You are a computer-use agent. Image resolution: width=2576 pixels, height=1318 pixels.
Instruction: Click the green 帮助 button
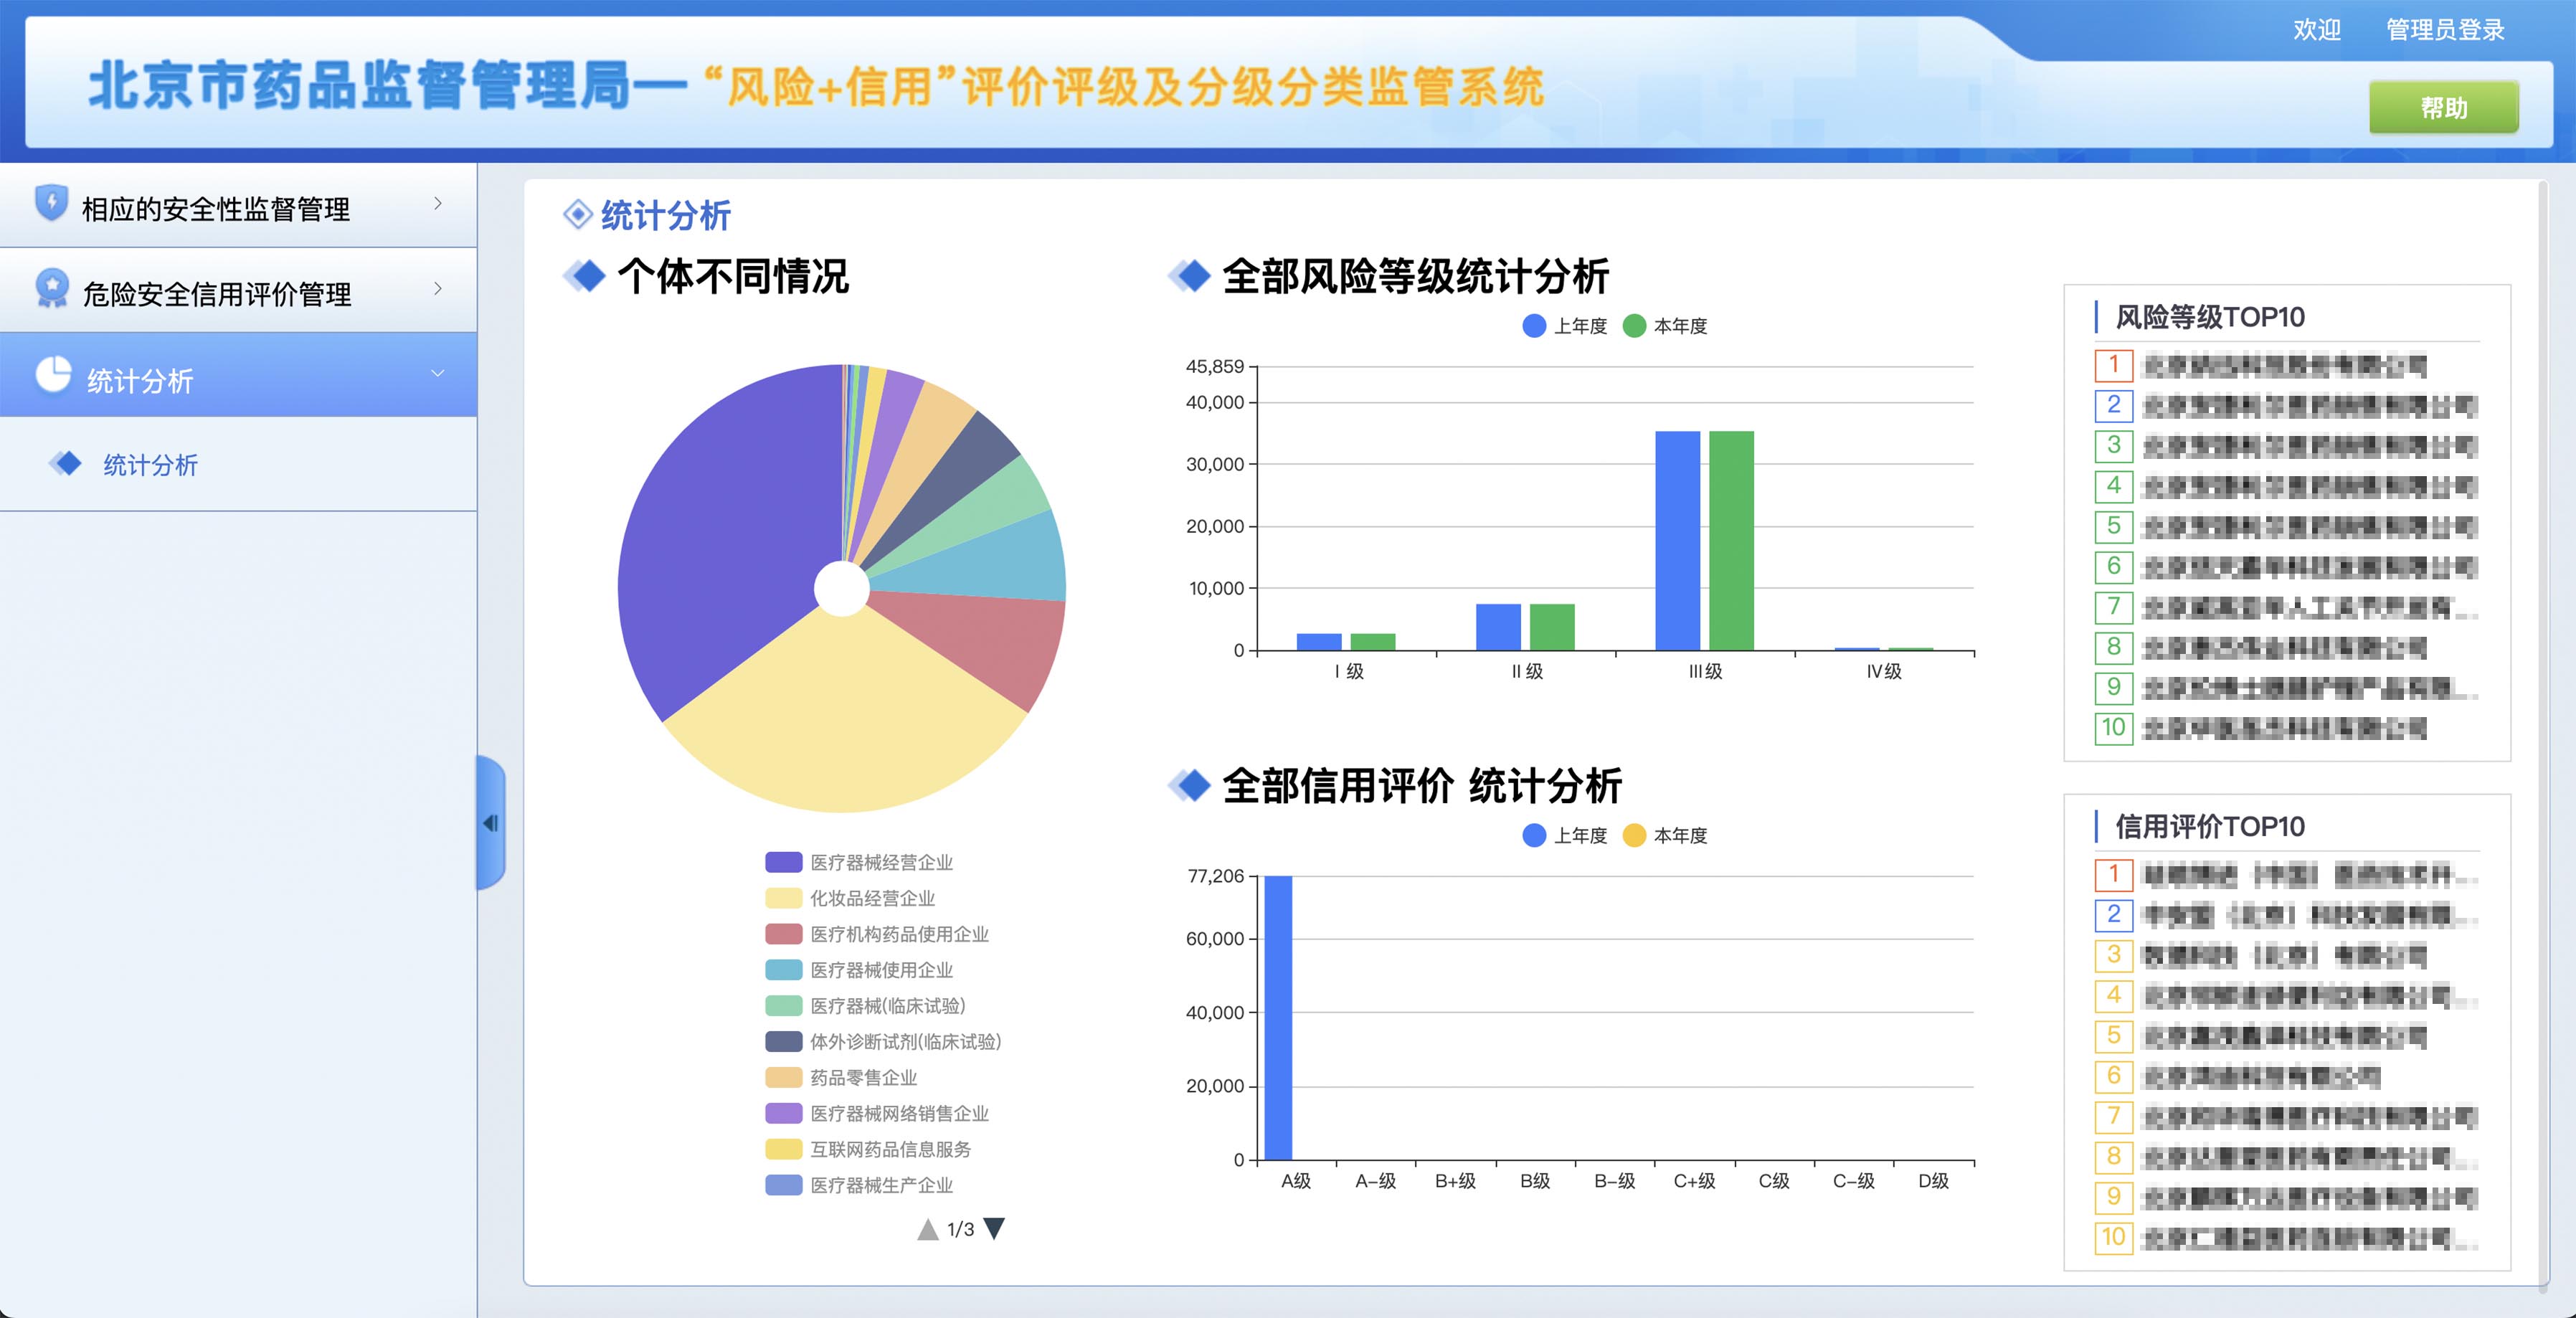pyautogui.click(x=2443, y=107)
